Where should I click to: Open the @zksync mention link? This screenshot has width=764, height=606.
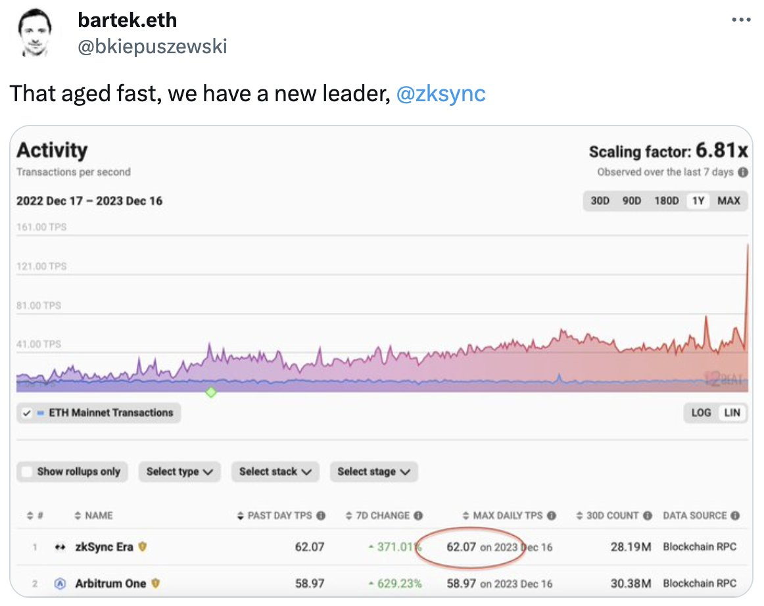[441, 94]
